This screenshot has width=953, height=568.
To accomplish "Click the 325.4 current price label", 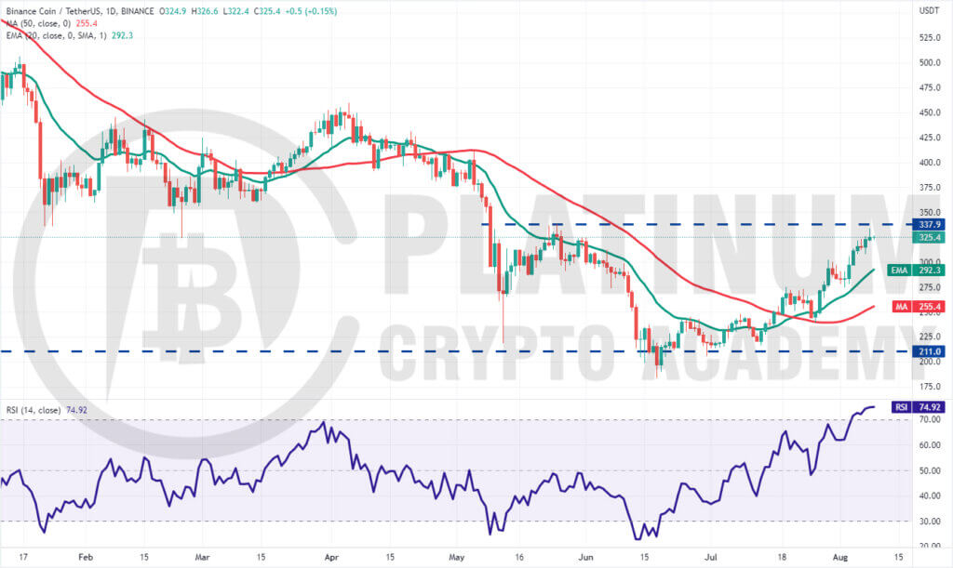I will pos(930,237).
